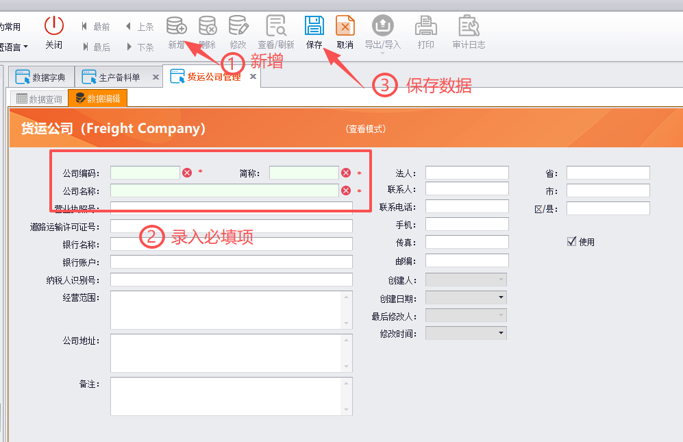Click the 删除 database delete icon

click(208, 26)
